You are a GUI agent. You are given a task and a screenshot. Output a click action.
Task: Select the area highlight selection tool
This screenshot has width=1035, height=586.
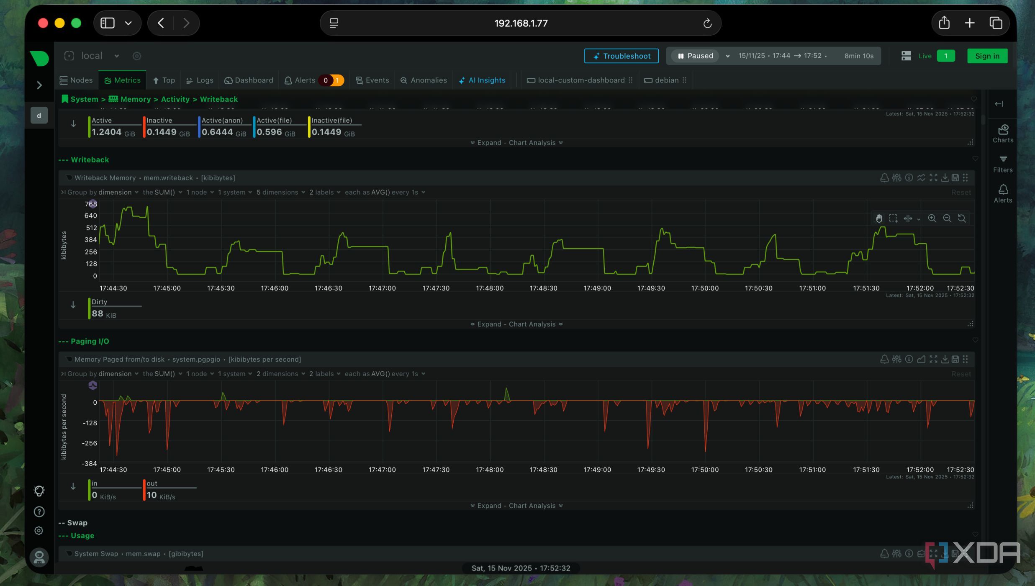(x=893, y=218)
